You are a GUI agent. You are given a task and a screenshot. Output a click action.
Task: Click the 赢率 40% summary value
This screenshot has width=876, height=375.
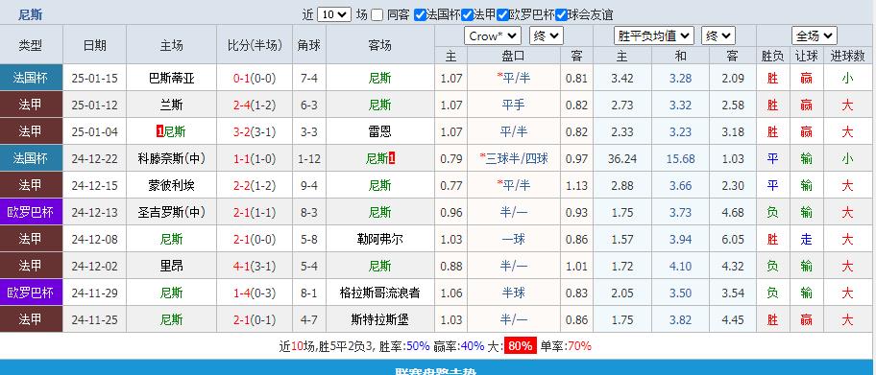coord(472,346)
